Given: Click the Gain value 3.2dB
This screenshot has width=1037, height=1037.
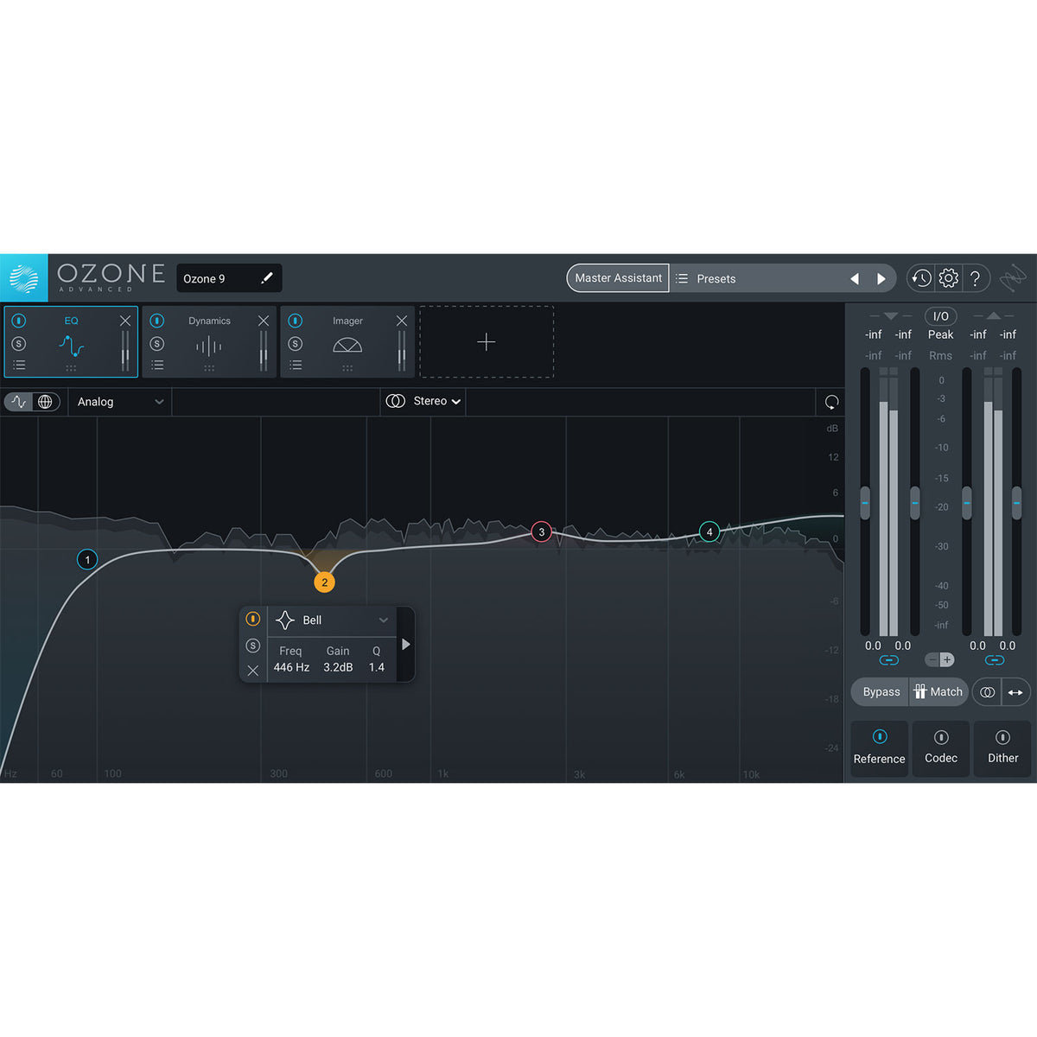Looking at the screenshot, I should coord(338,667).
